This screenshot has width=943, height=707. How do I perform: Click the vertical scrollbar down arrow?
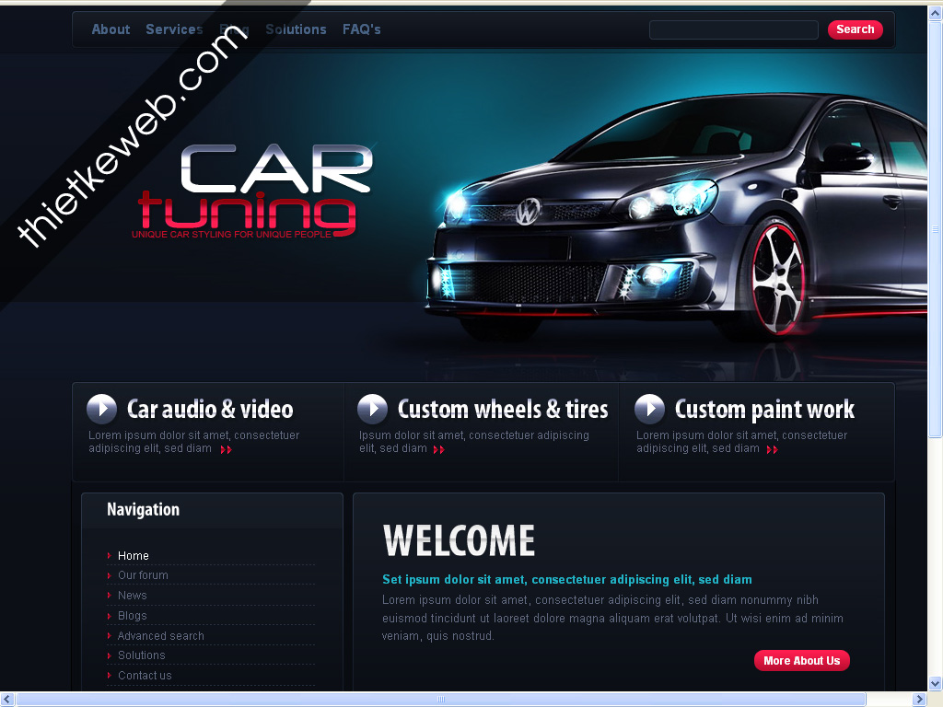(936, 684)
